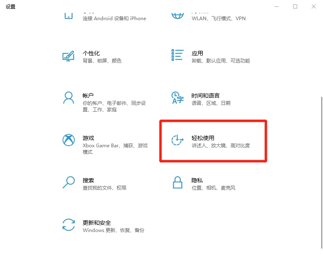Click the 轻松使用 dashed clock icon
Viewport: 323px width, 255px height.
[177, 140]
